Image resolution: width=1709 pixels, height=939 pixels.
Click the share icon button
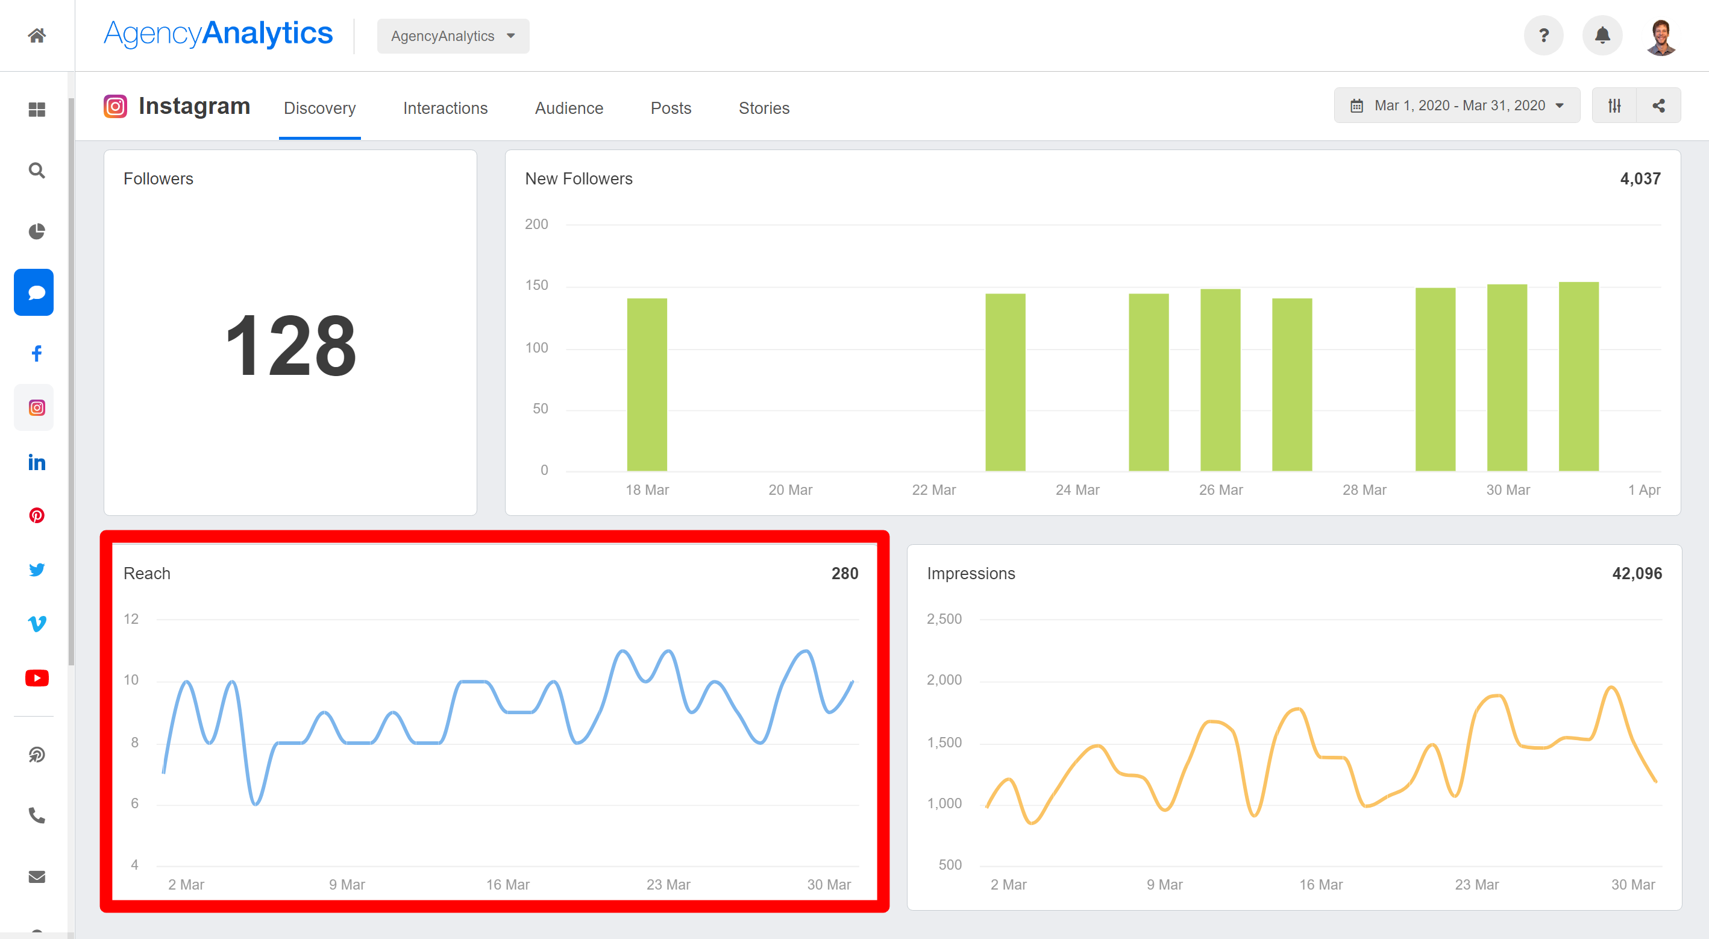[x=1658, y=106]
